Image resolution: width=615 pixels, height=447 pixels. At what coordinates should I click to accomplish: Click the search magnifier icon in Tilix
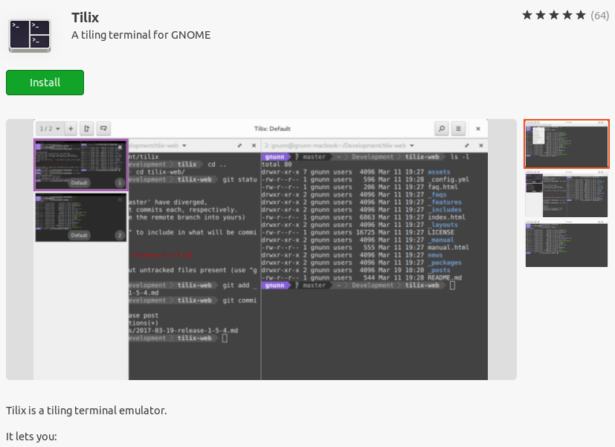(442, 129)
